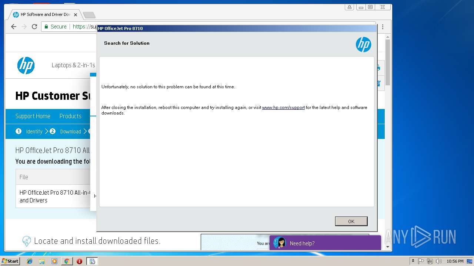The width and height of the screenshot is (474, 266).
Task: Click the 'HP Customer Su' page heading
Action: [53, 96]
